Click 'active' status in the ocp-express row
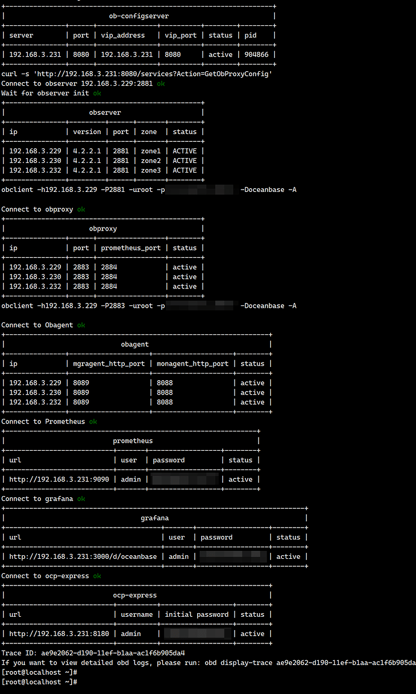Screen dimensions: 416x694 (x=253, y=634)
